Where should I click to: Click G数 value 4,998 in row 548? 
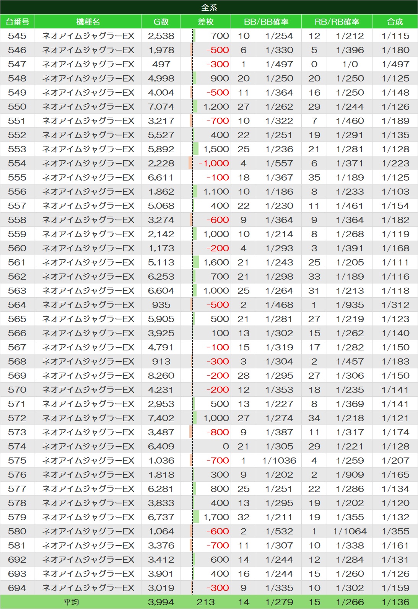click(161, 78)
